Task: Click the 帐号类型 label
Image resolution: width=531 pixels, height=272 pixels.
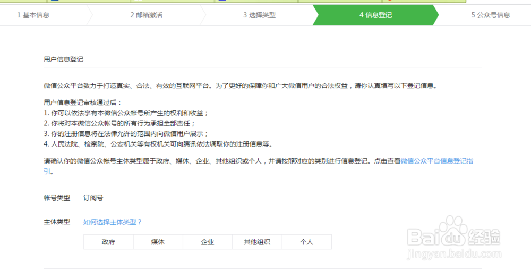Action: click(x=57, y=198)
